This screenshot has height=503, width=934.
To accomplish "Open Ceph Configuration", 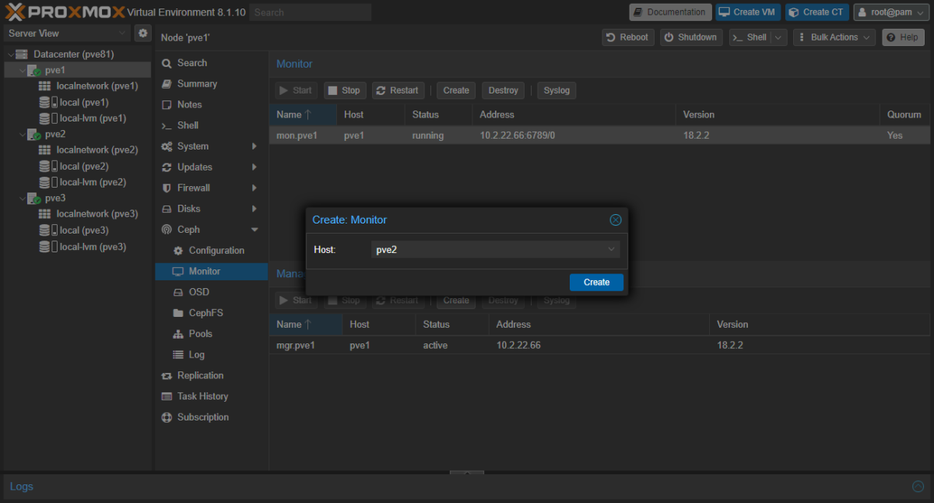I will coord(211,251).
